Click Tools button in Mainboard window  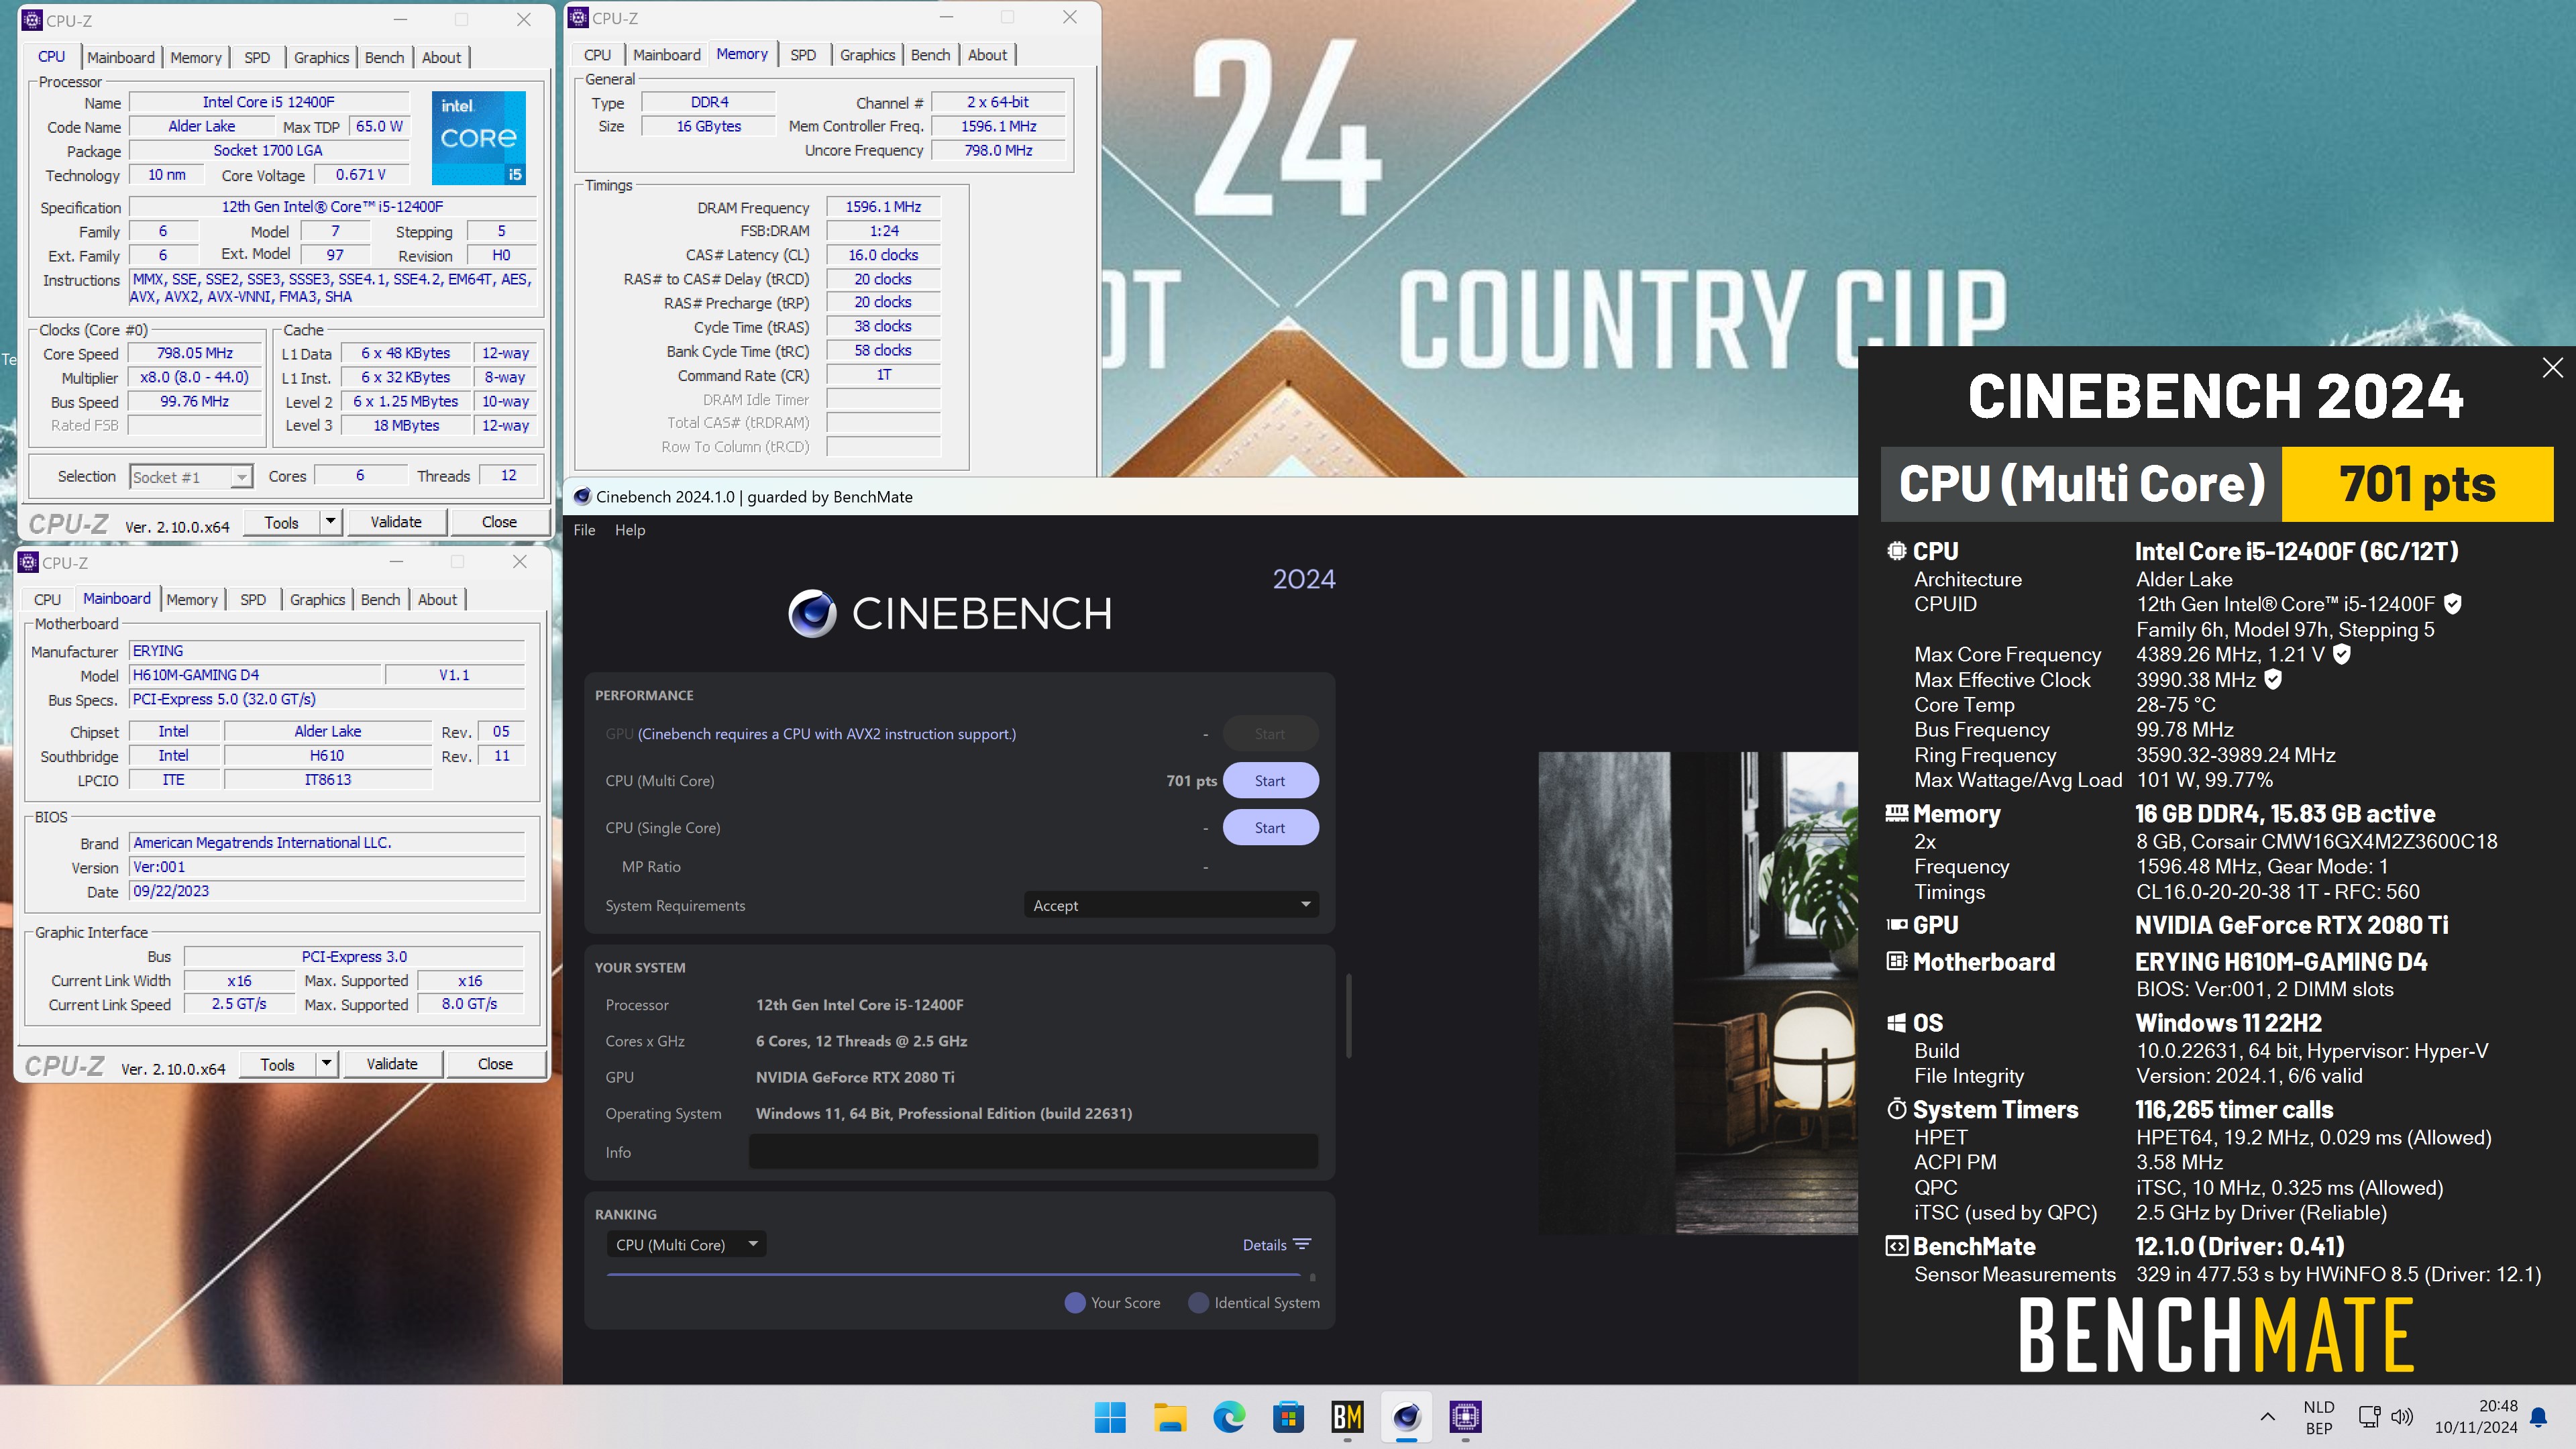click(x=278, y=1064)
